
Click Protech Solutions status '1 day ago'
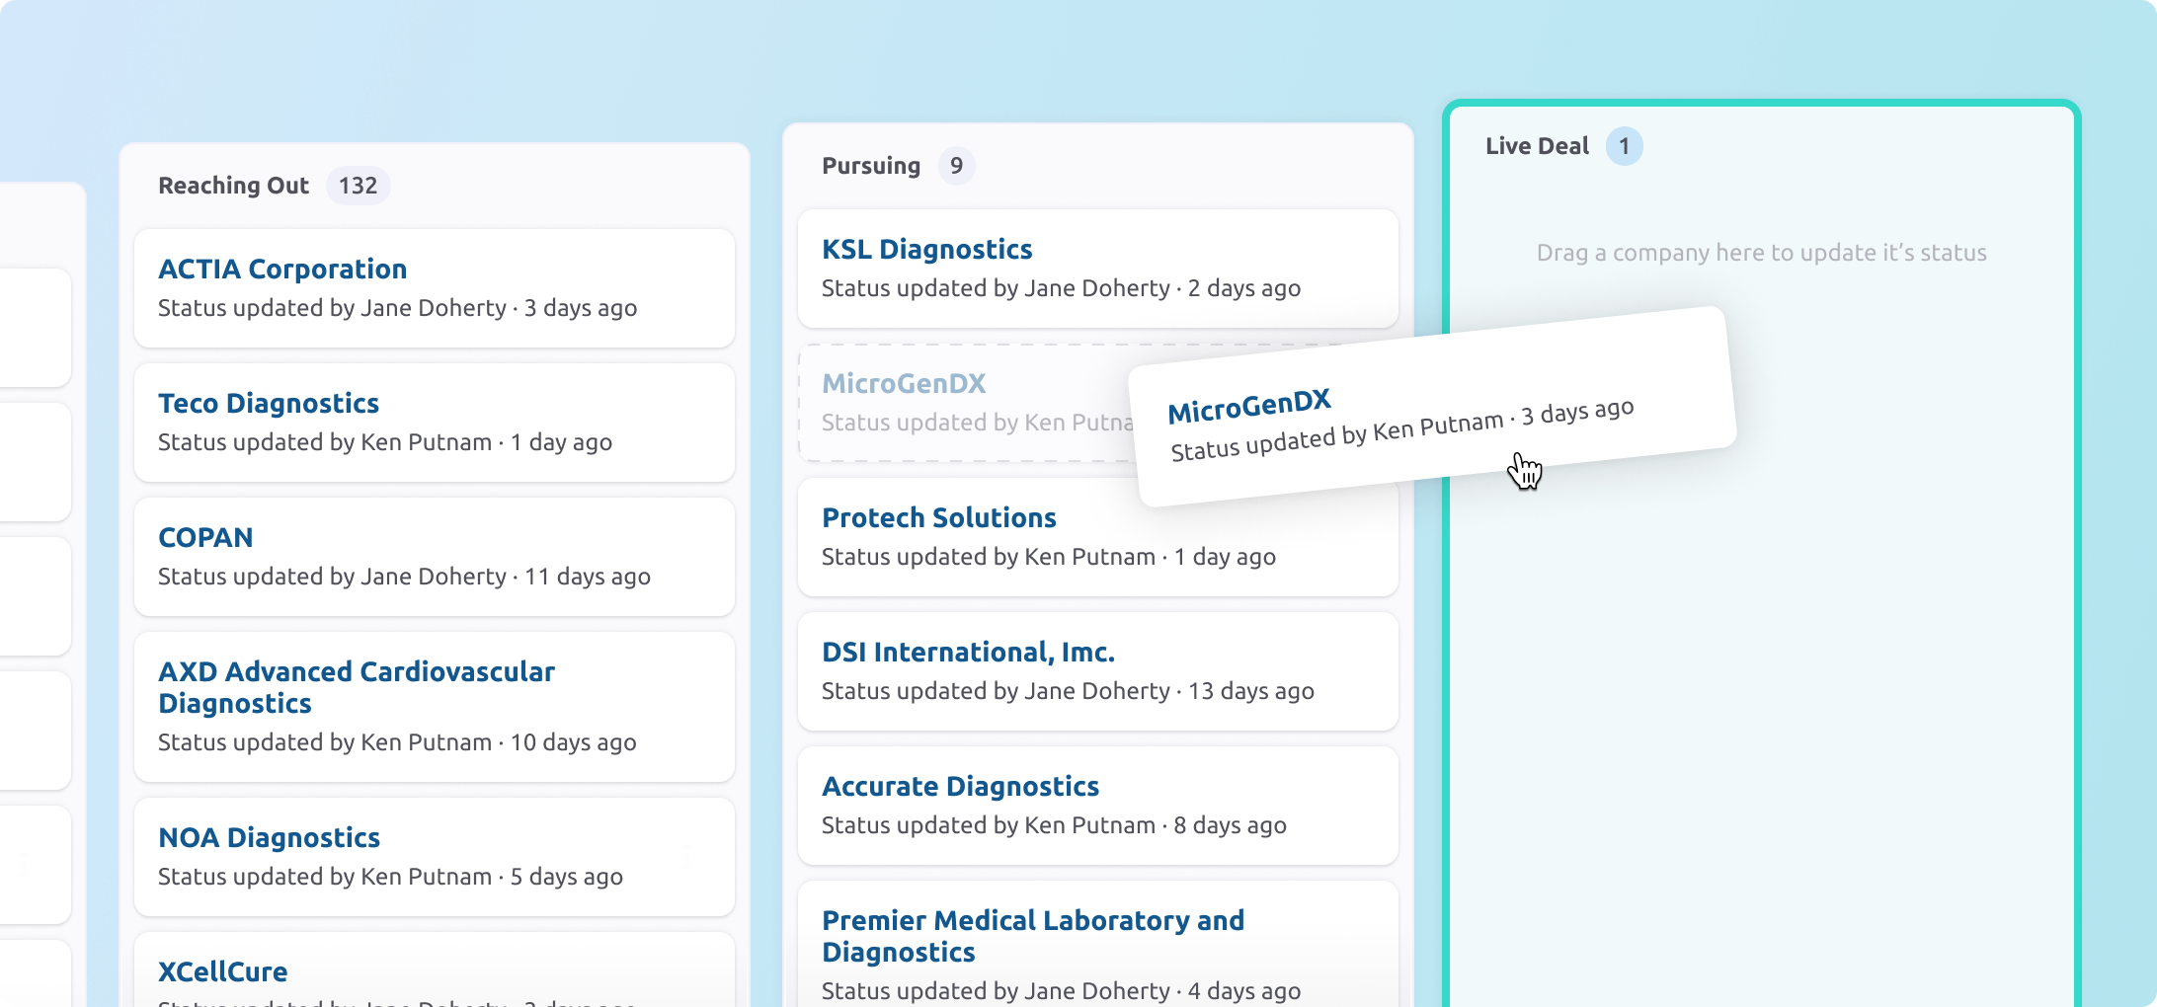(1225, 557)
